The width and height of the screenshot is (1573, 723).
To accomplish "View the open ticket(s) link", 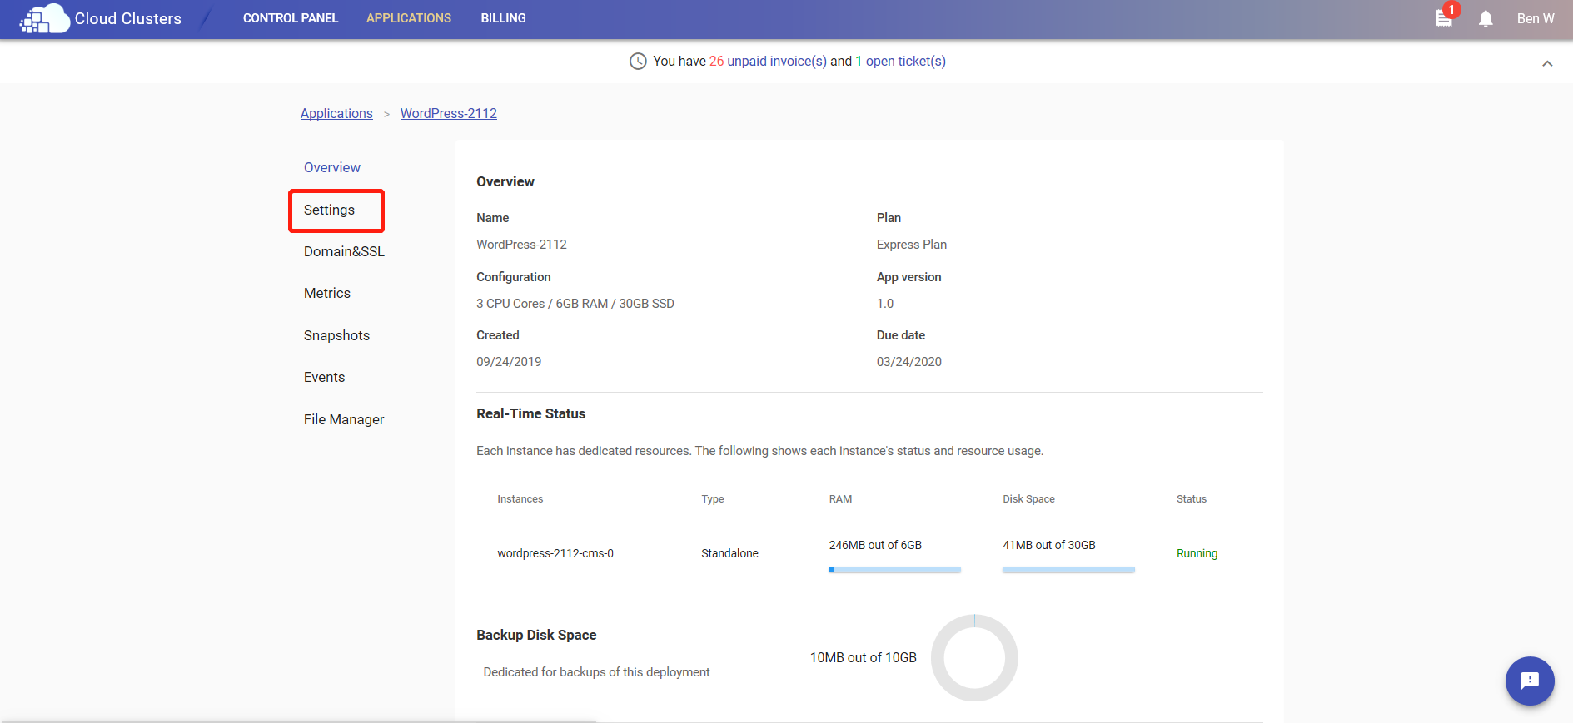I will (906, 61).
